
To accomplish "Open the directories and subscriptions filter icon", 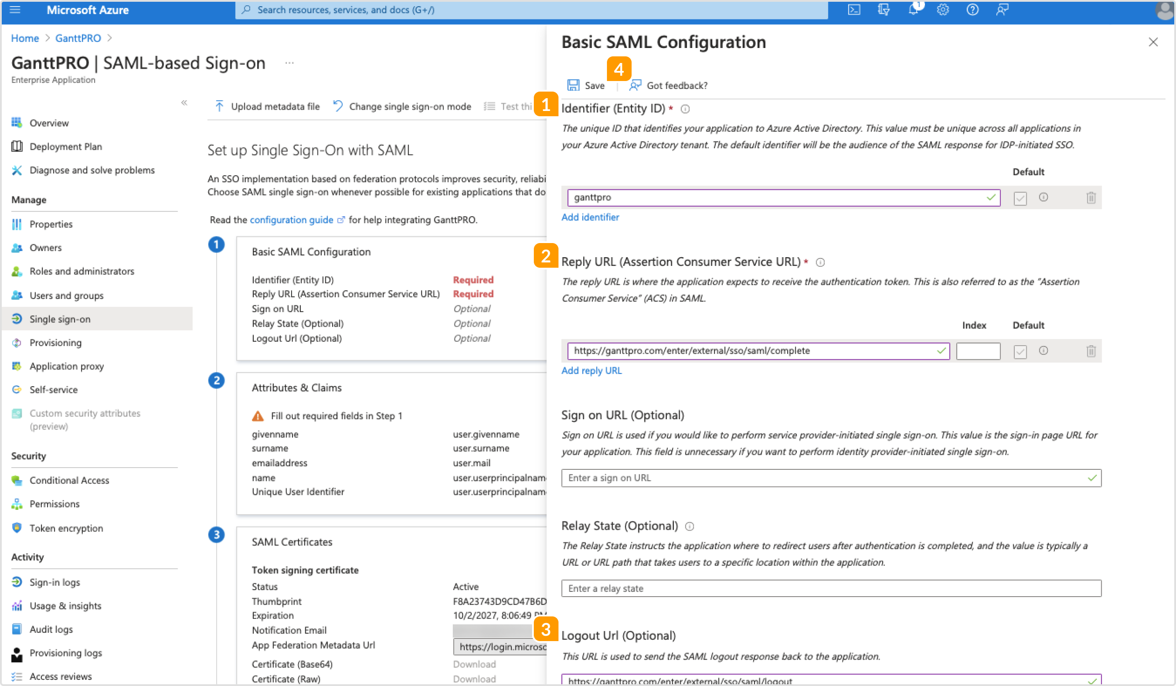I will pos(884,10).
